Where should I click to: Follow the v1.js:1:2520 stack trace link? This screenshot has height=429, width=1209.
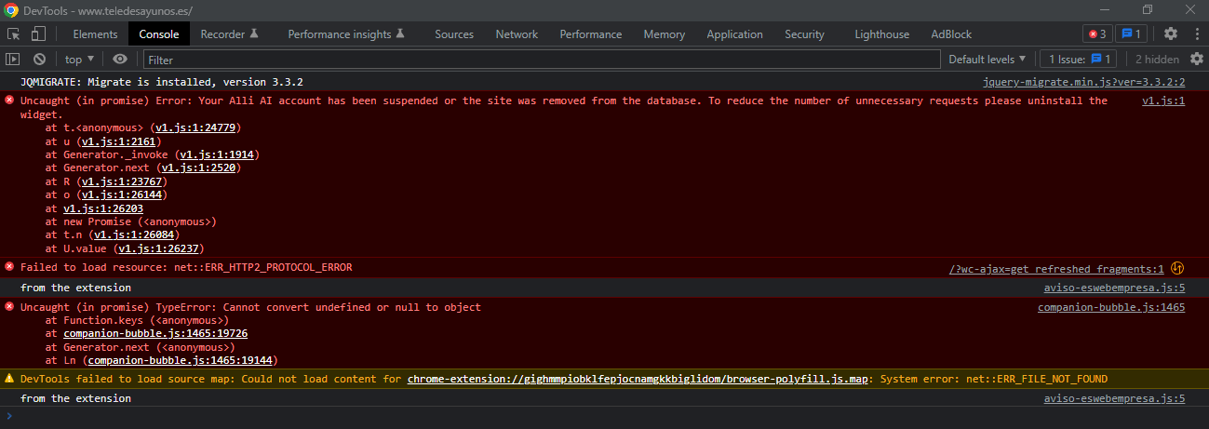tap(199, 168)
